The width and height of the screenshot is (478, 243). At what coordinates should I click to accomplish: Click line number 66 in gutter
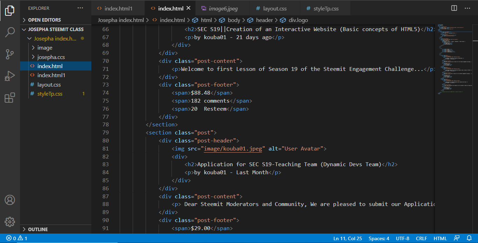(105, 29)
